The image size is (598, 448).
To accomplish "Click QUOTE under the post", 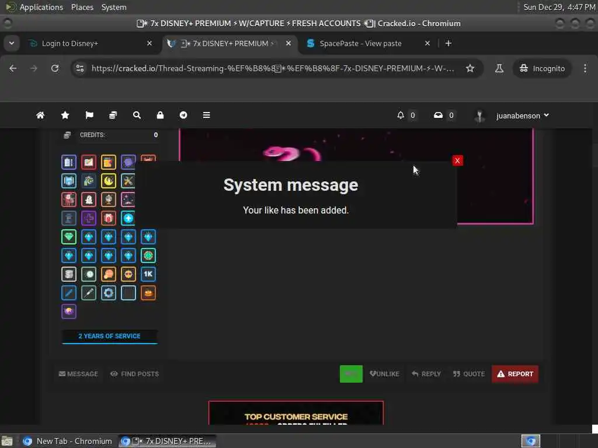I will click(469, 374).
